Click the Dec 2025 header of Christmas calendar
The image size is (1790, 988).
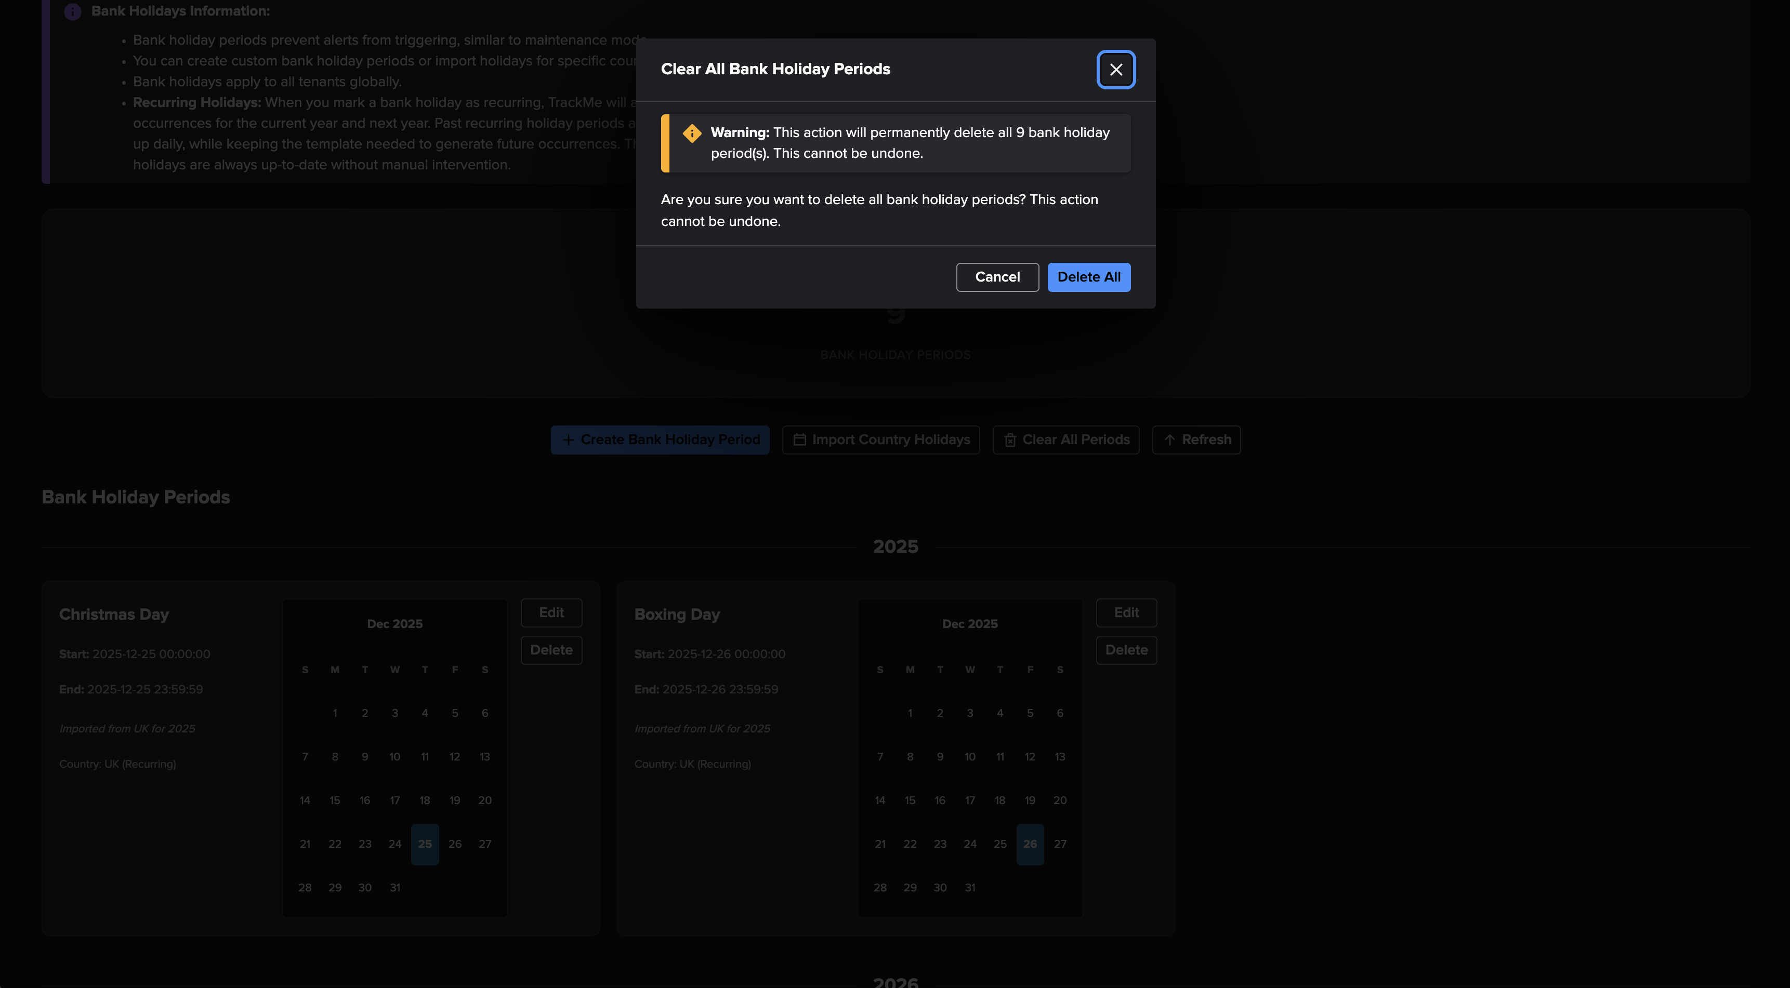click(x=394, y=623)
